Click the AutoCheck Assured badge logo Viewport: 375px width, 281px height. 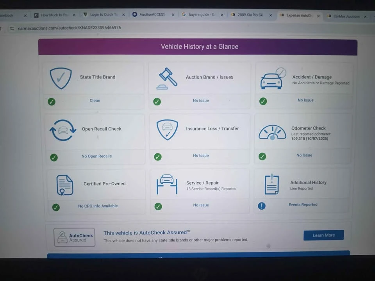pyautogui.click(x=74, y=237)
